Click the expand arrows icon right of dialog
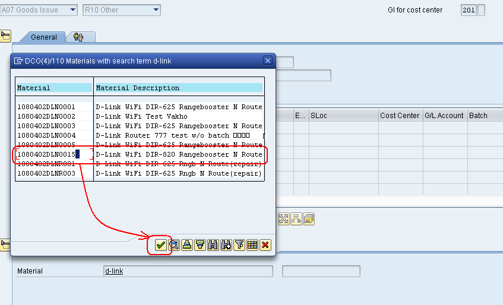503x305 pixels. click(284, 219)
